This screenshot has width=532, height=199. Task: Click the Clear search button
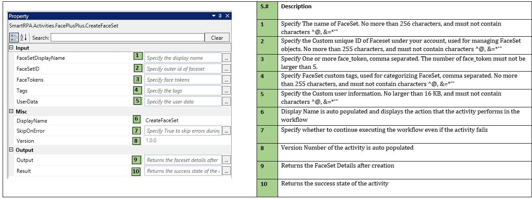tap(217, 38)
